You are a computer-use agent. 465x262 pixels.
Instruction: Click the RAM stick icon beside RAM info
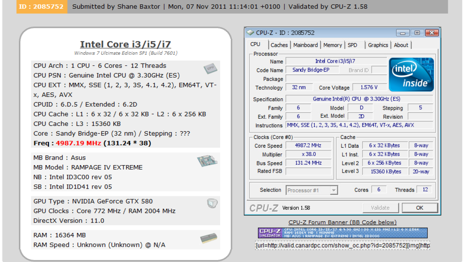209,238
